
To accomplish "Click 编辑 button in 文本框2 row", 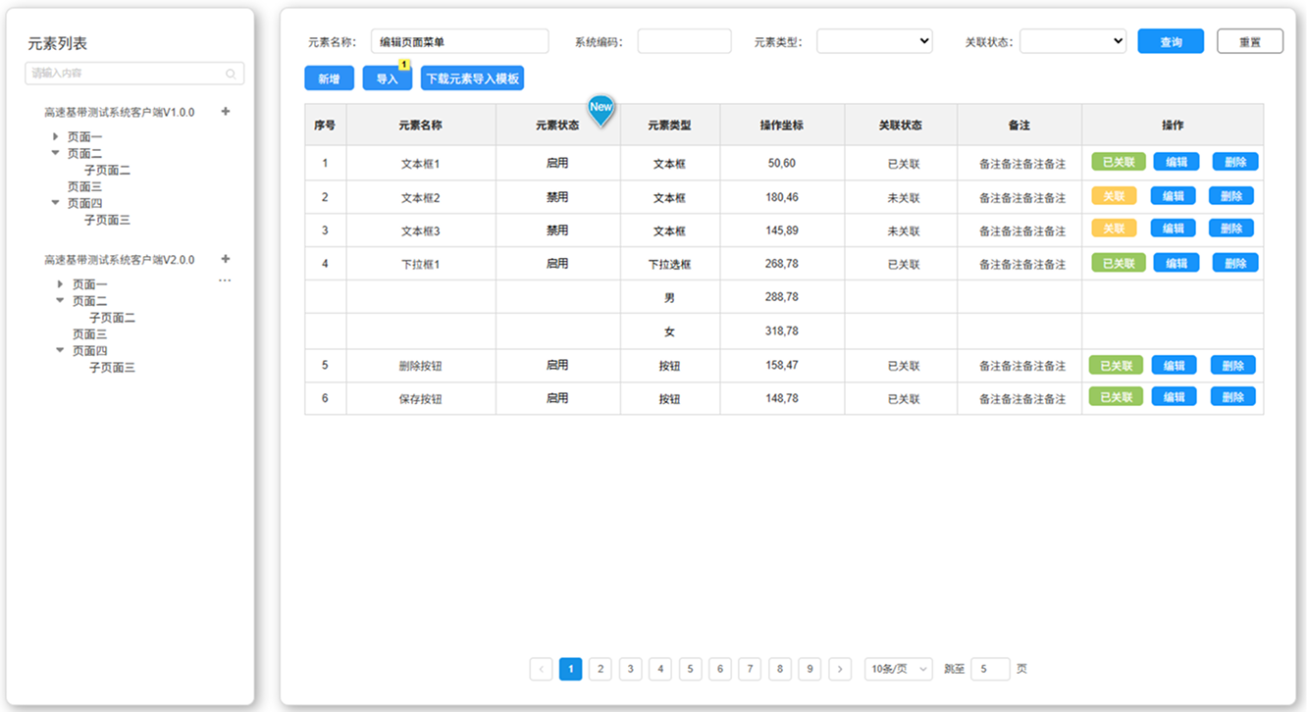I will click(x=1173, y=196).
